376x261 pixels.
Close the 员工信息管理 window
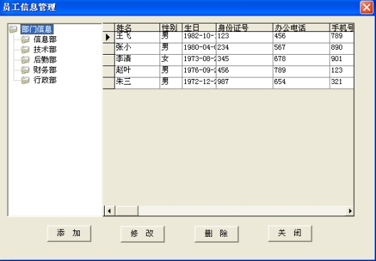point(367,7)
